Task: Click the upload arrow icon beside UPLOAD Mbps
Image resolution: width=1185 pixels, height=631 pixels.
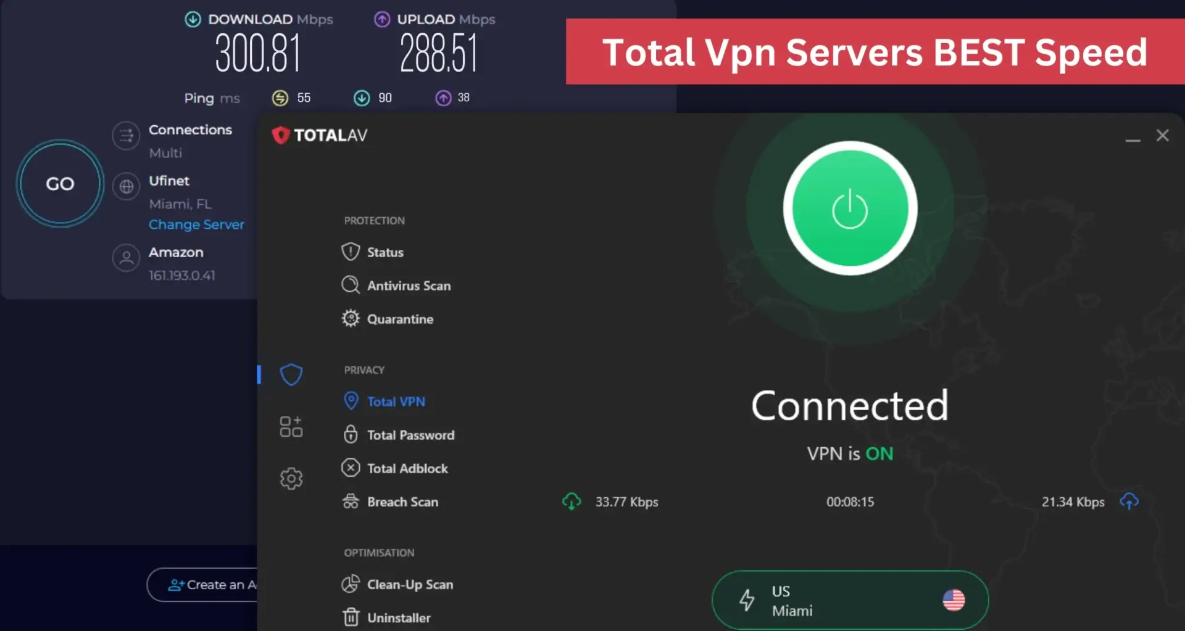Action: [382, 19]
